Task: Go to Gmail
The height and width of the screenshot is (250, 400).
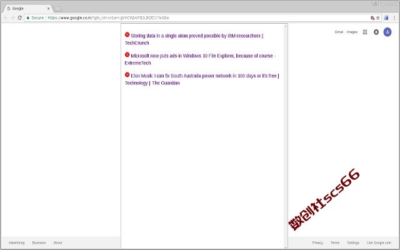Action: (339, 32)
